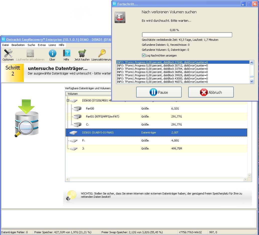Open the Suche menu
This screenshot has width=259, height=235.
[31, 45]
